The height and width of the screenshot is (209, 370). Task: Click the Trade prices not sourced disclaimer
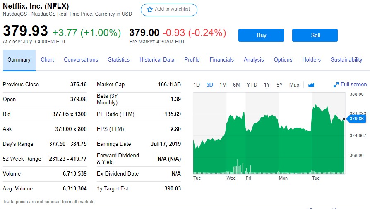pyautogui.click(x=48, y=202)
